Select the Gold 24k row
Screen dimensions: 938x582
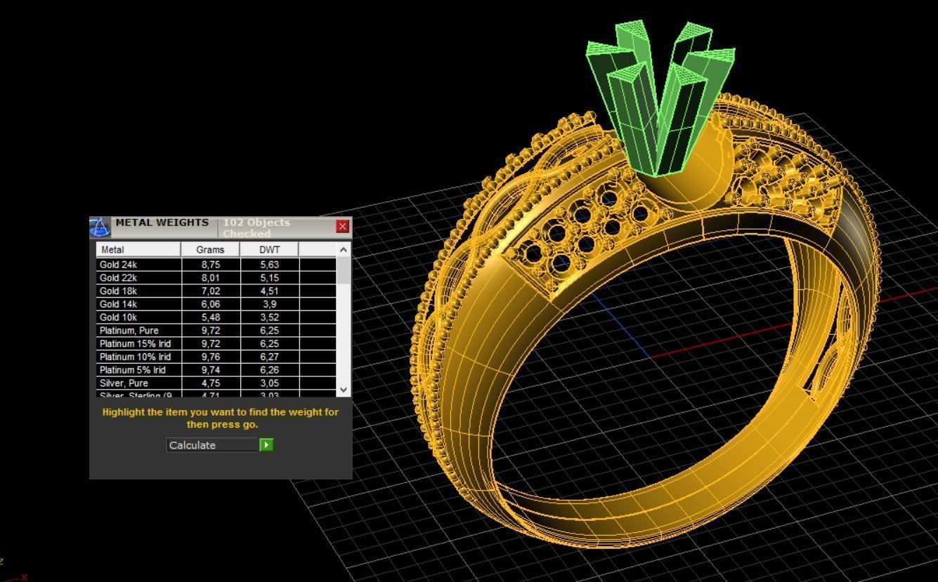click(216, 265)
